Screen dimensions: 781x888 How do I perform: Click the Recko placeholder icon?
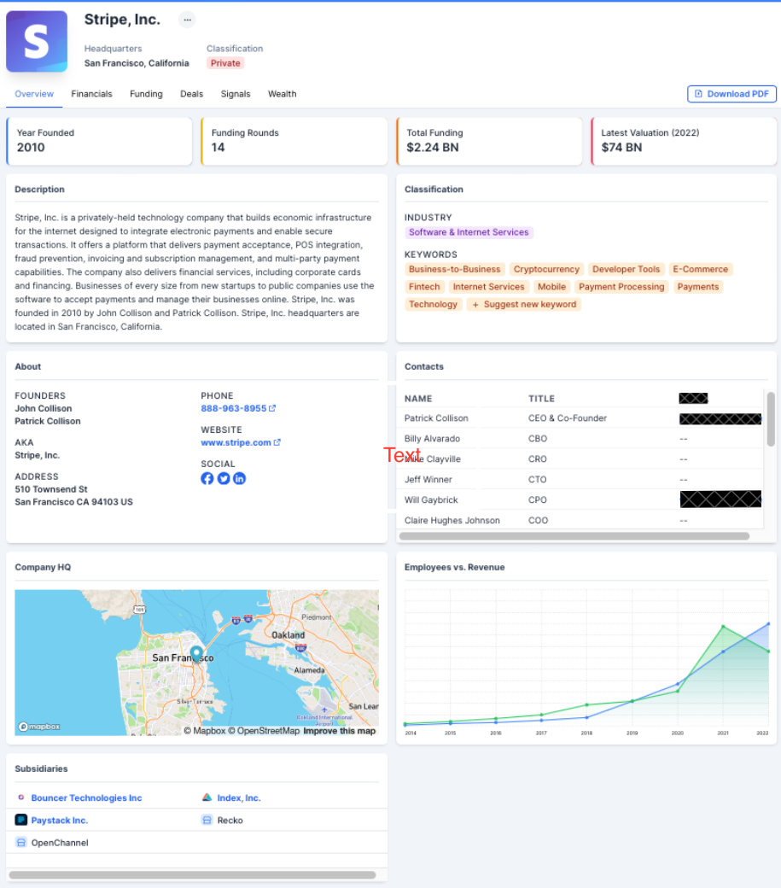pos(207,820)
